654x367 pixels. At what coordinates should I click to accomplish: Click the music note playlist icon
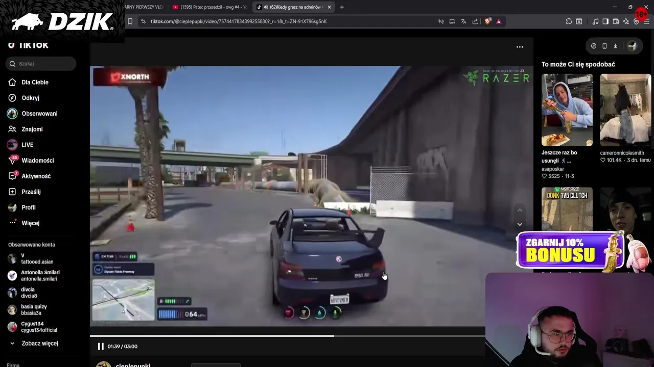(595, 21)
